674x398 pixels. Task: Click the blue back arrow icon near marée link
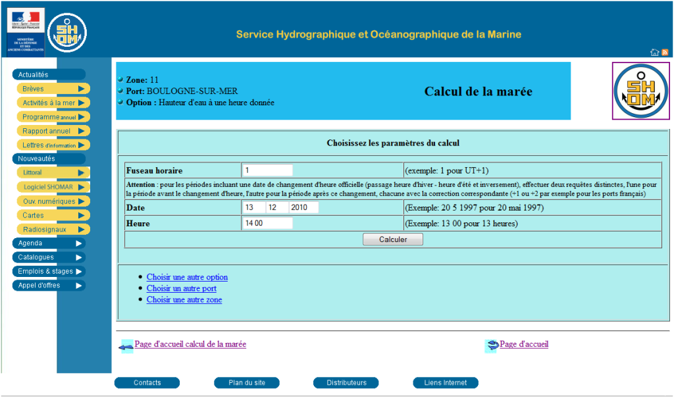click(x=126, y=347)
